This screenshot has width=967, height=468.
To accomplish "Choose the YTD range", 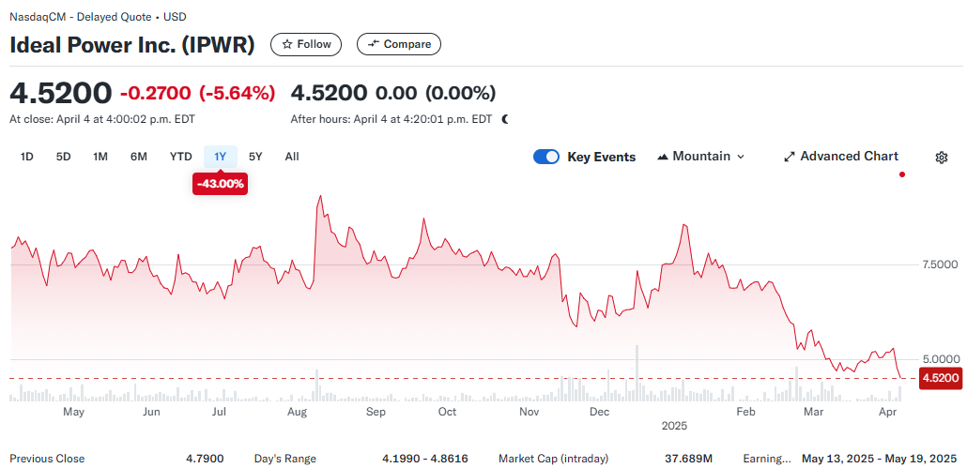I will [180, 157].
